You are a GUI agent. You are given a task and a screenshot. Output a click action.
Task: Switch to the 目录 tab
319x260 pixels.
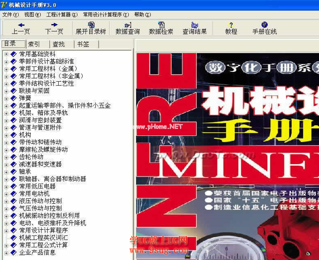(13, 44)
